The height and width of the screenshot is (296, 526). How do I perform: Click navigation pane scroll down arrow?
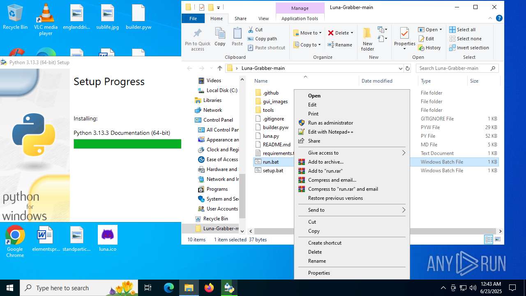(242, 231)
